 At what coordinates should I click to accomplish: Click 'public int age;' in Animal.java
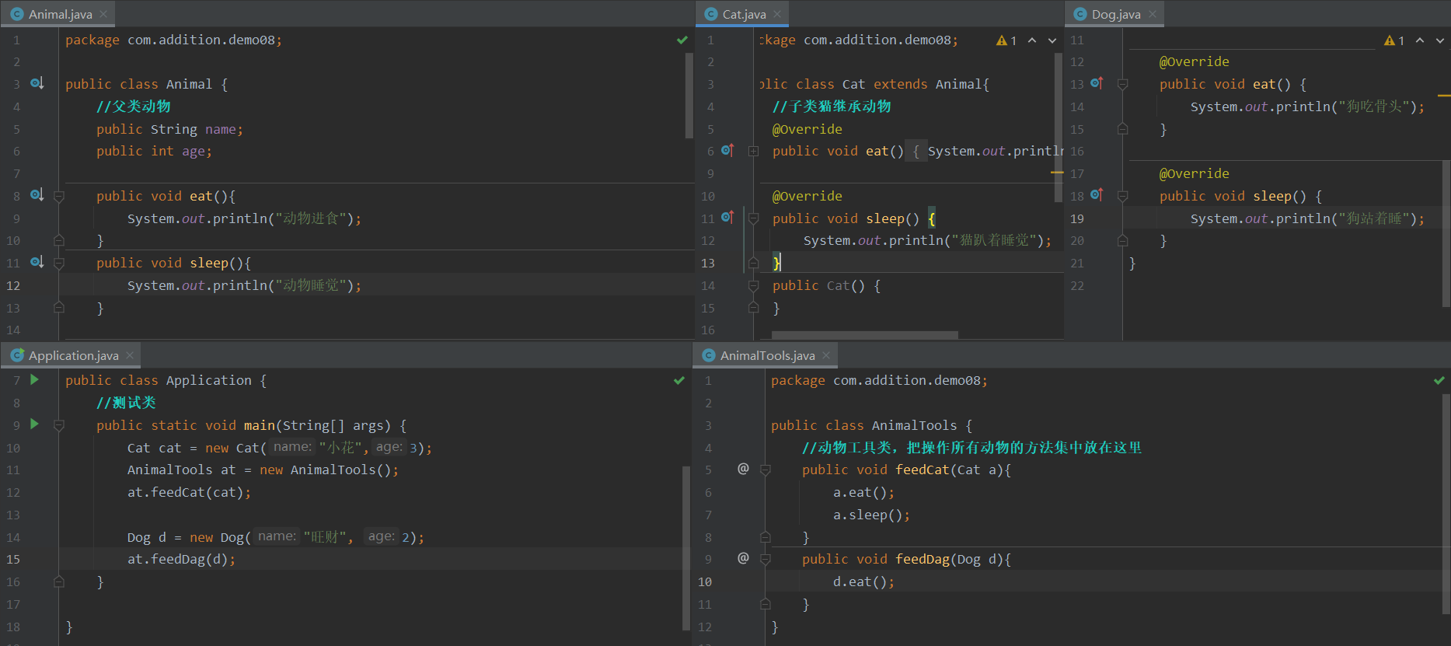[x=154, y=151]
